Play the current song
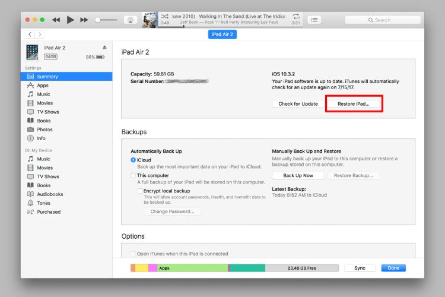 tap(70, 20)
